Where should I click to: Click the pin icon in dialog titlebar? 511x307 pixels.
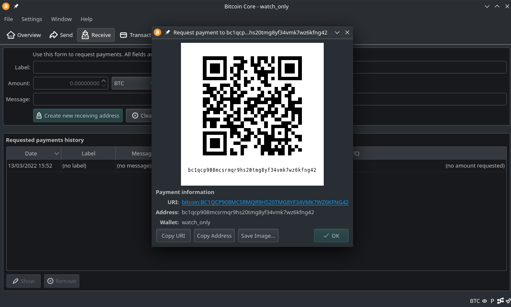(x=168, y=32)
